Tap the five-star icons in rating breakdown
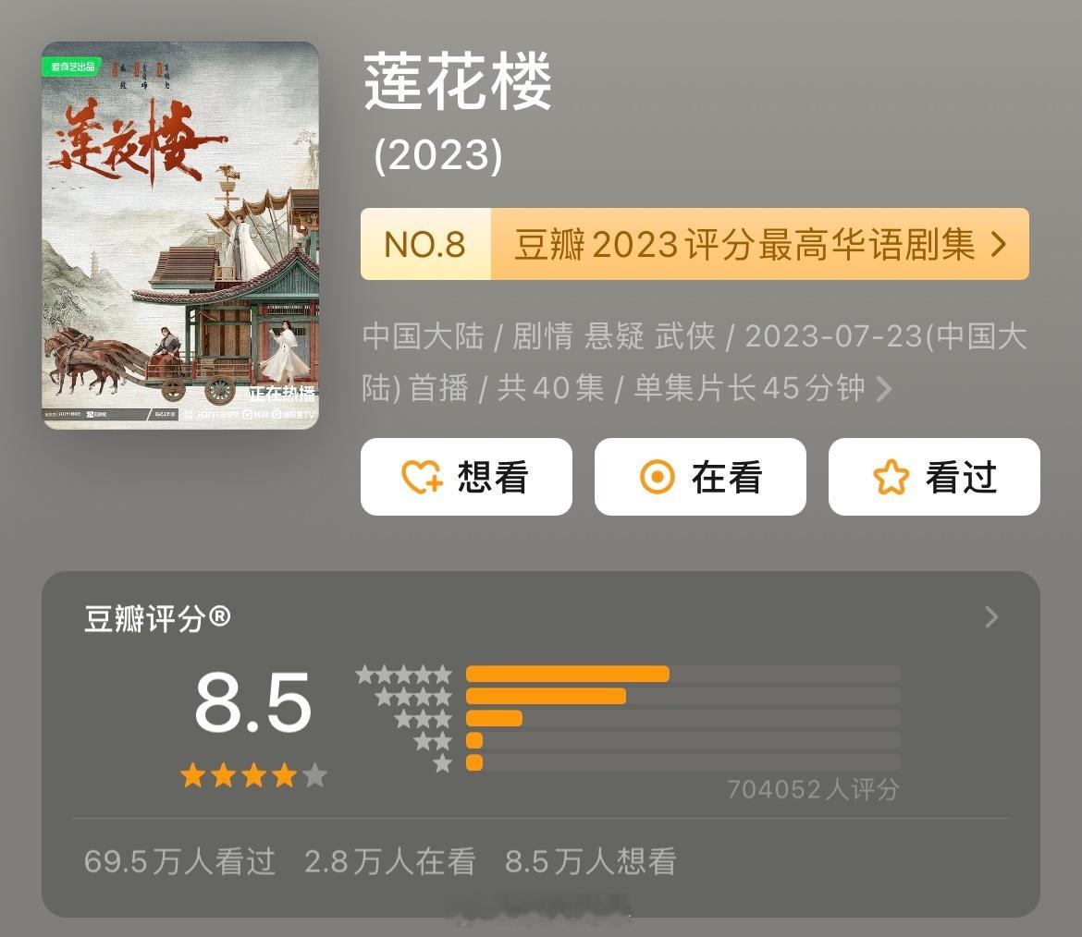1082x937 pixels. (x=404, y=674)
